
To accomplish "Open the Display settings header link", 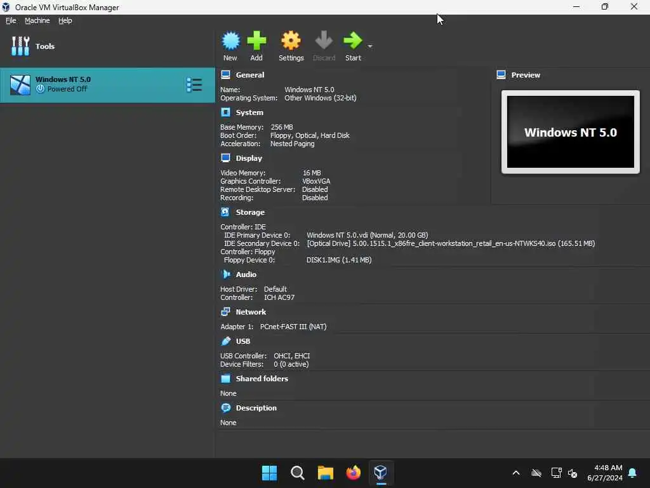I will [249, 158].
